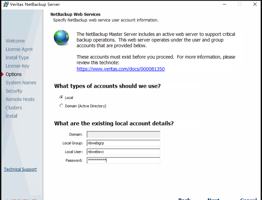The image size is (262, 200).
Task: Click the 'Password:' label
Action: [74, 160]
